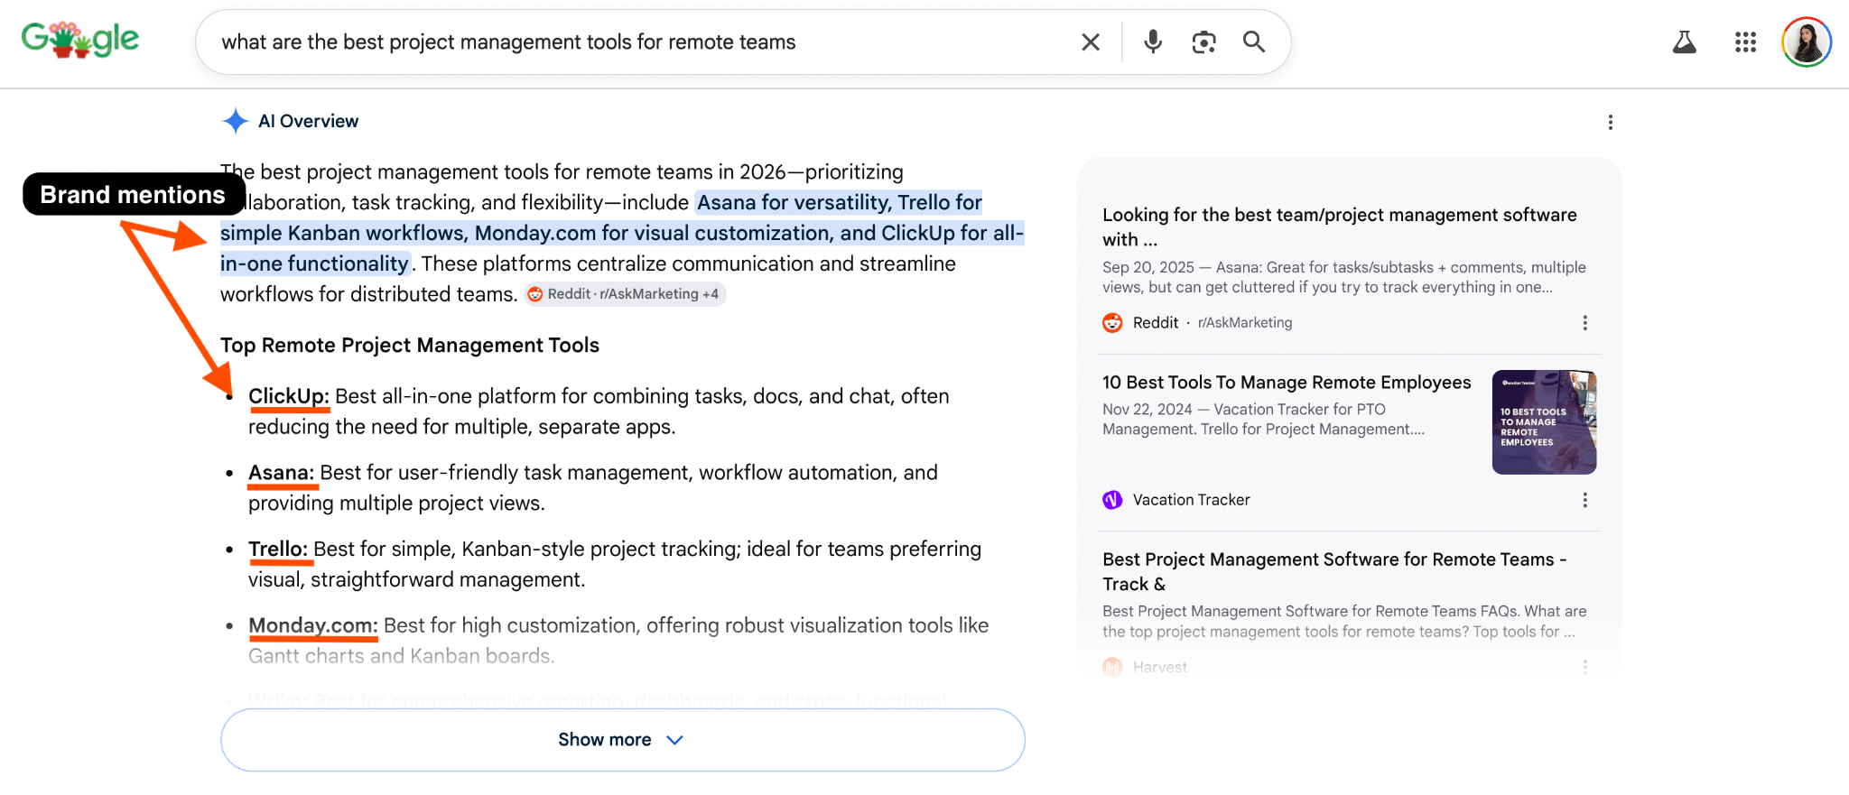This screenshot has height=795, width=1849.
Task: Click 'Vacation Tracker' source name
Action: point(1192,500)
